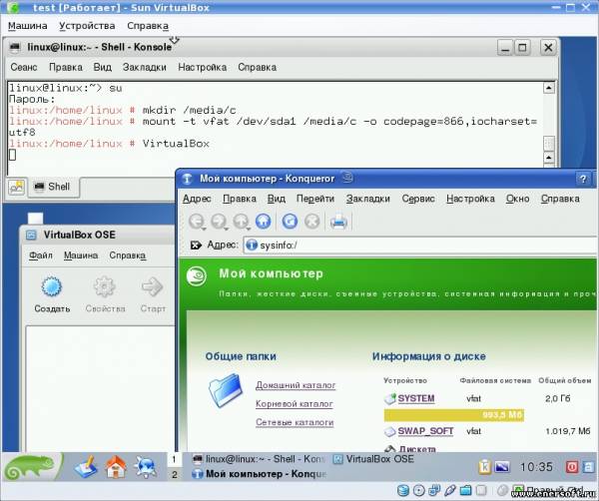Open the SWAP_SOFT disk link

pos(425,431)
